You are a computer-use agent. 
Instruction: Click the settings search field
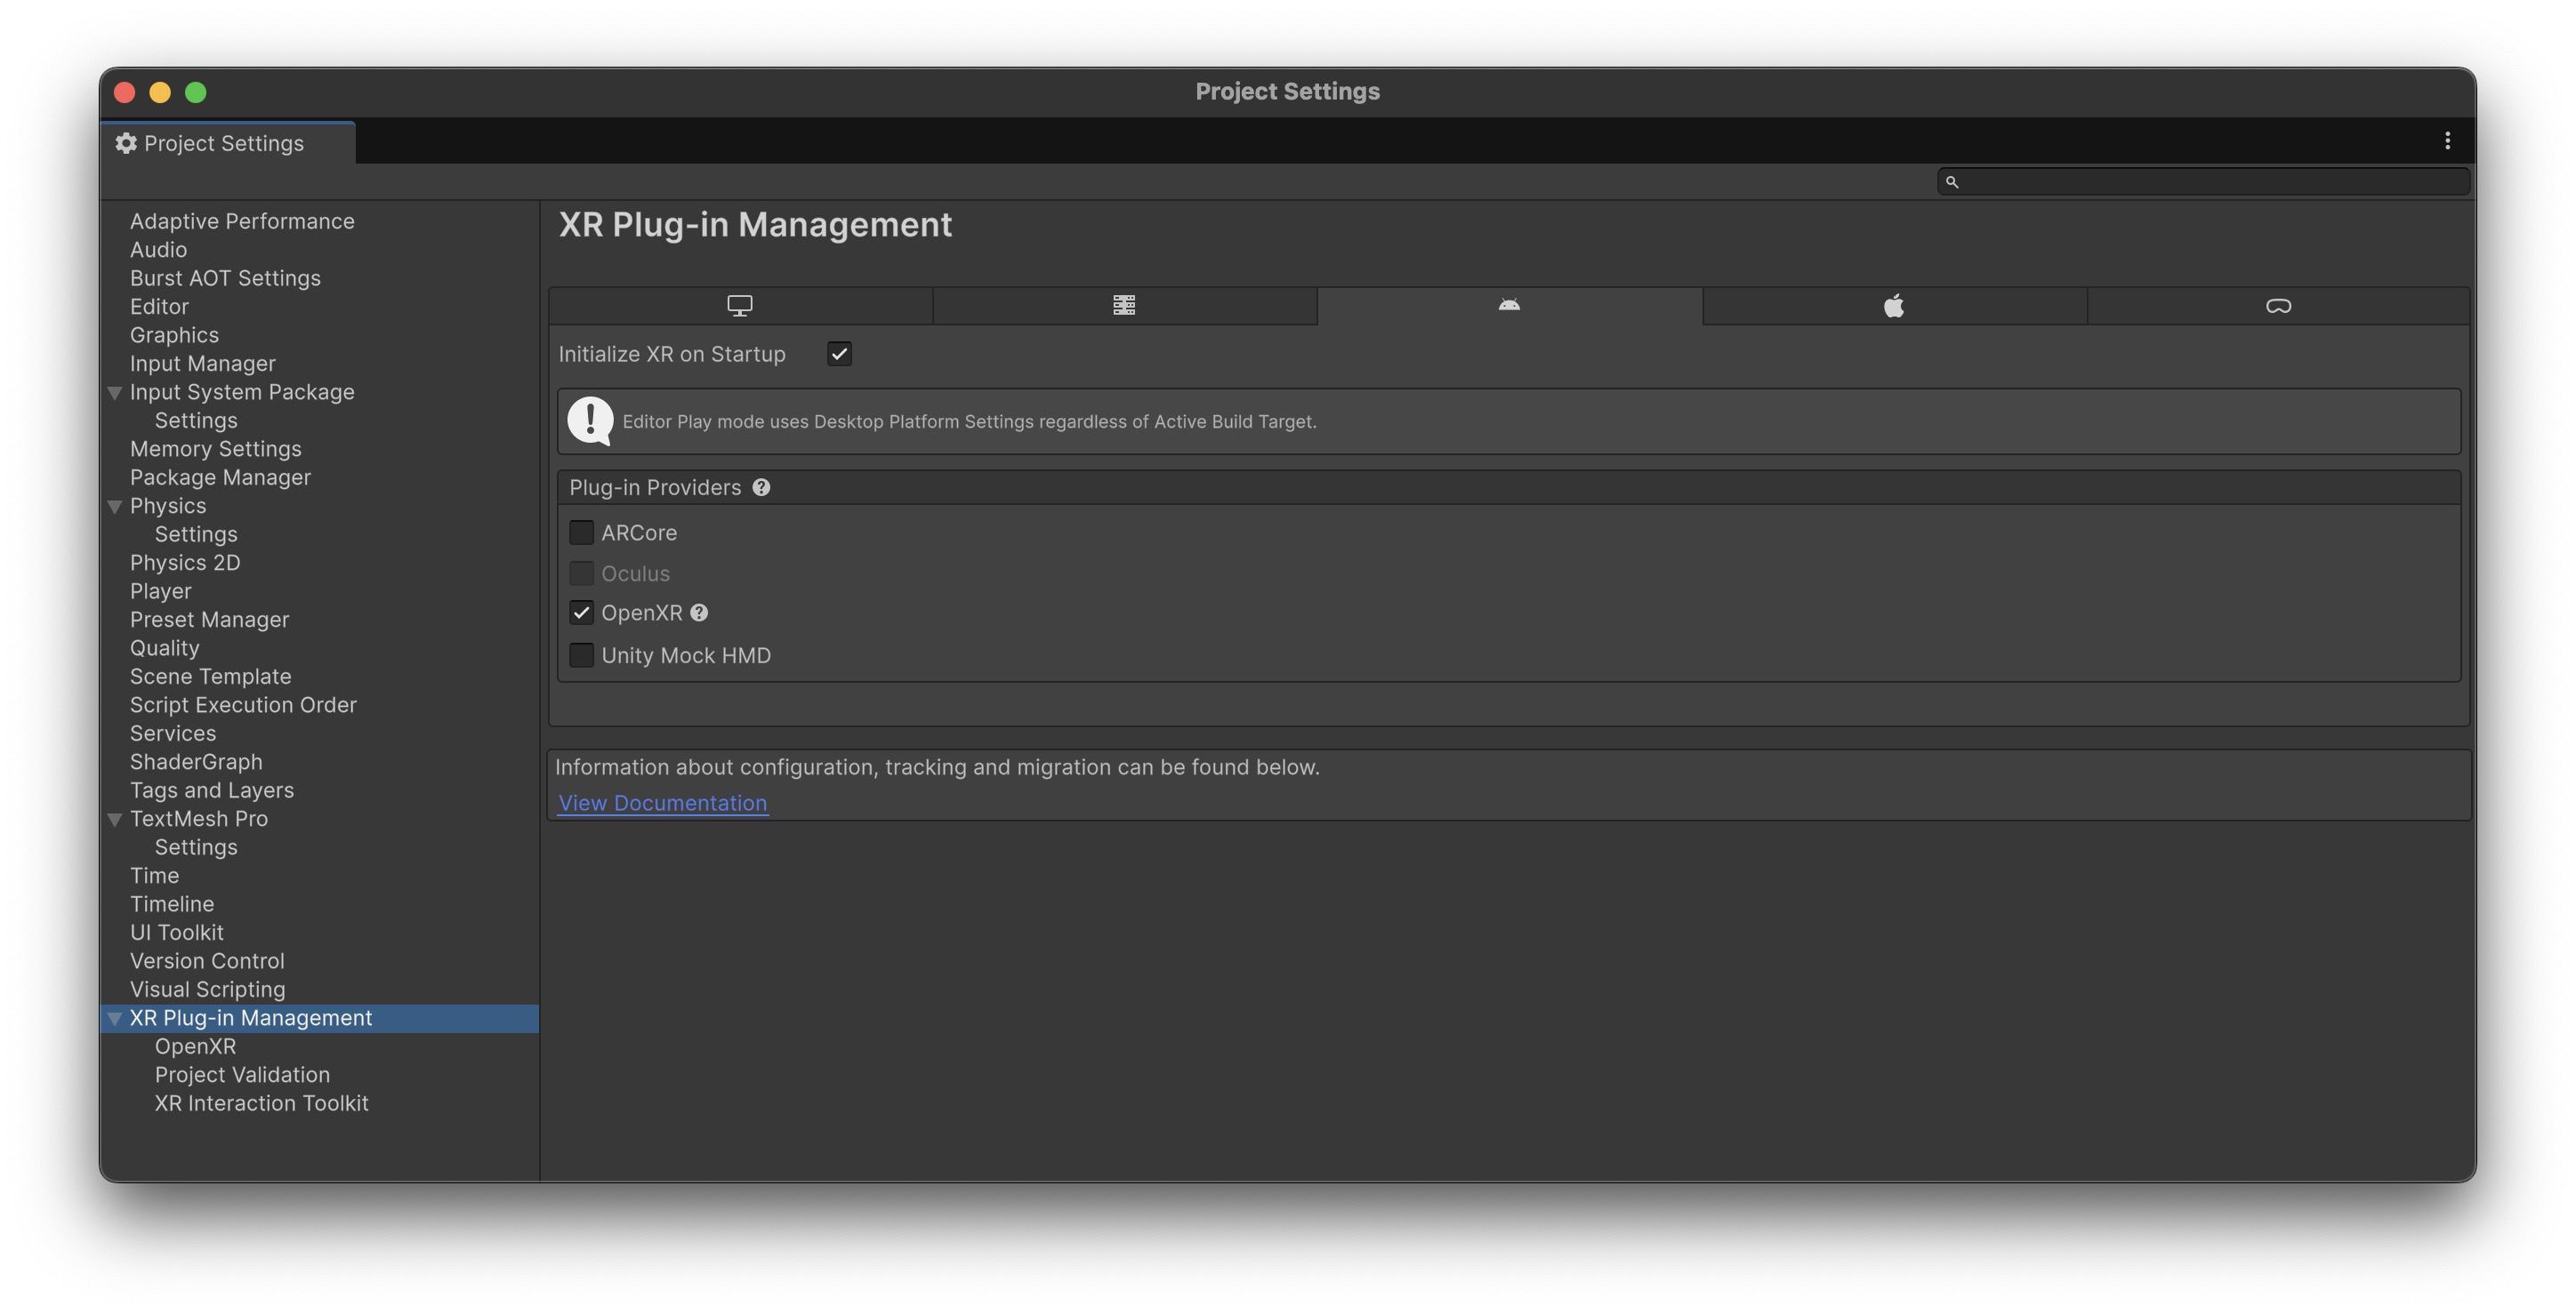click(x=2210, y=182)
